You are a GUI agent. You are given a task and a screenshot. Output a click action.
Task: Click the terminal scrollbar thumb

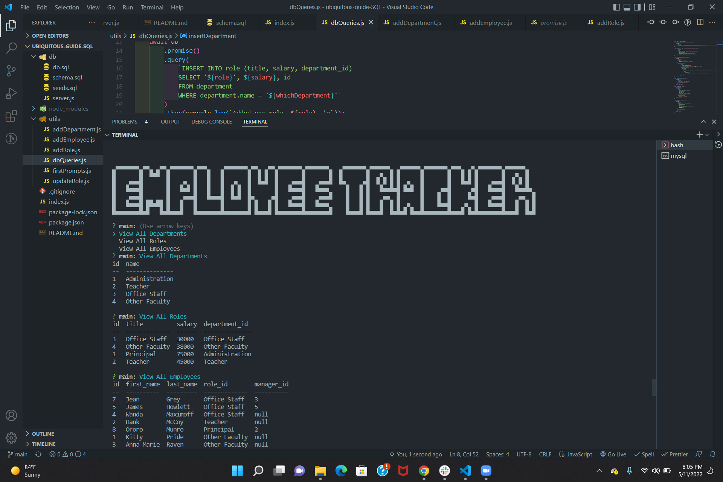[654, 387]
